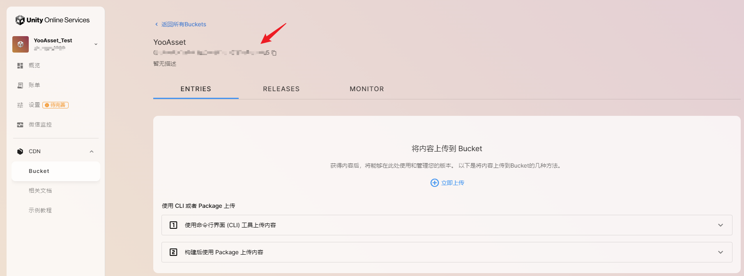
Task: Open 示例教程 in the sidebar
Action: click(x=40, y=210)
